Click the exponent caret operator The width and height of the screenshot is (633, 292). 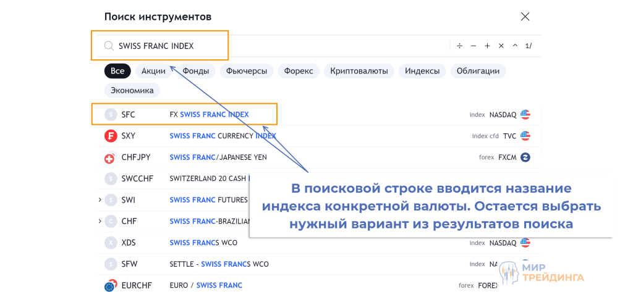515,46
